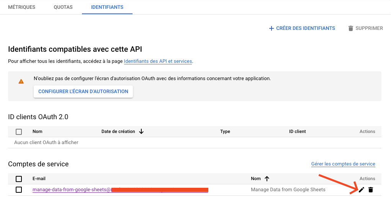391x210 pixels.
Task: Click the E-mail column header
Action: coord(39,179)
